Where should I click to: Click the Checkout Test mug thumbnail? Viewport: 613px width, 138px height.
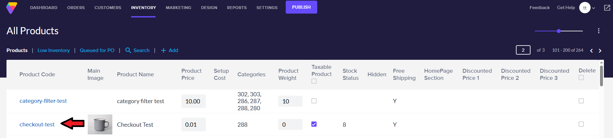[100, 124]
